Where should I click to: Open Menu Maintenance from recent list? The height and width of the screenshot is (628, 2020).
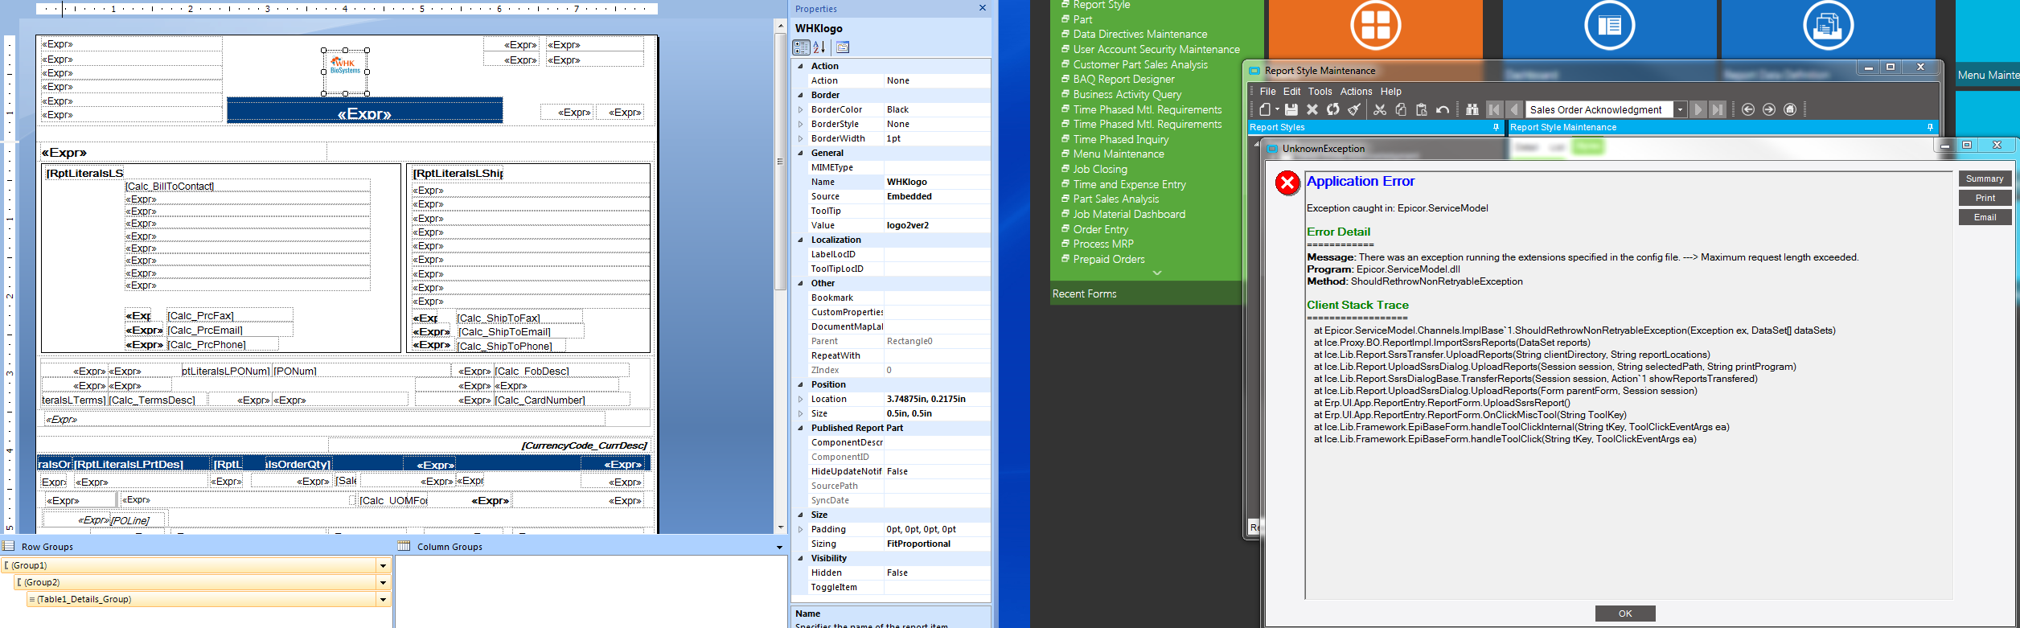(x=1119, y=154)
